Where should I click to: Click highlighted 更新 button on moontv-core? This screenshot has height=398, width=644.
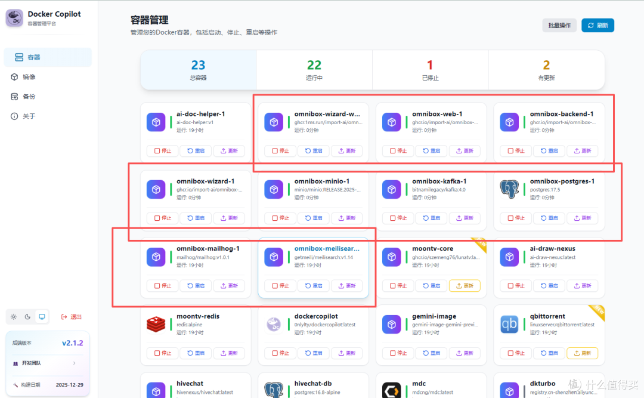coord(465,286)
